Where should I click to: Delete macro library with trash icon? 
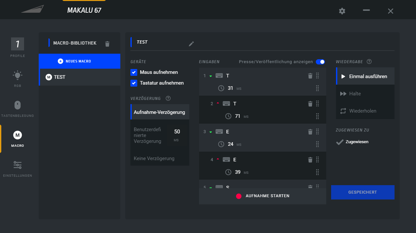click(x=107, y=44)
